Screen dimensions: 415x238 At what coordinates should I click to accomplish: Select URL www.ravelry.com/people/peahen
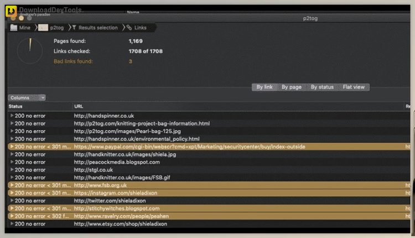click(x=122, y=216)
